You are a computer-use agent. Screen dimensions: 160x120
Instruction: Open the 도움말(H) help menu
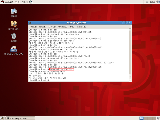81,27
